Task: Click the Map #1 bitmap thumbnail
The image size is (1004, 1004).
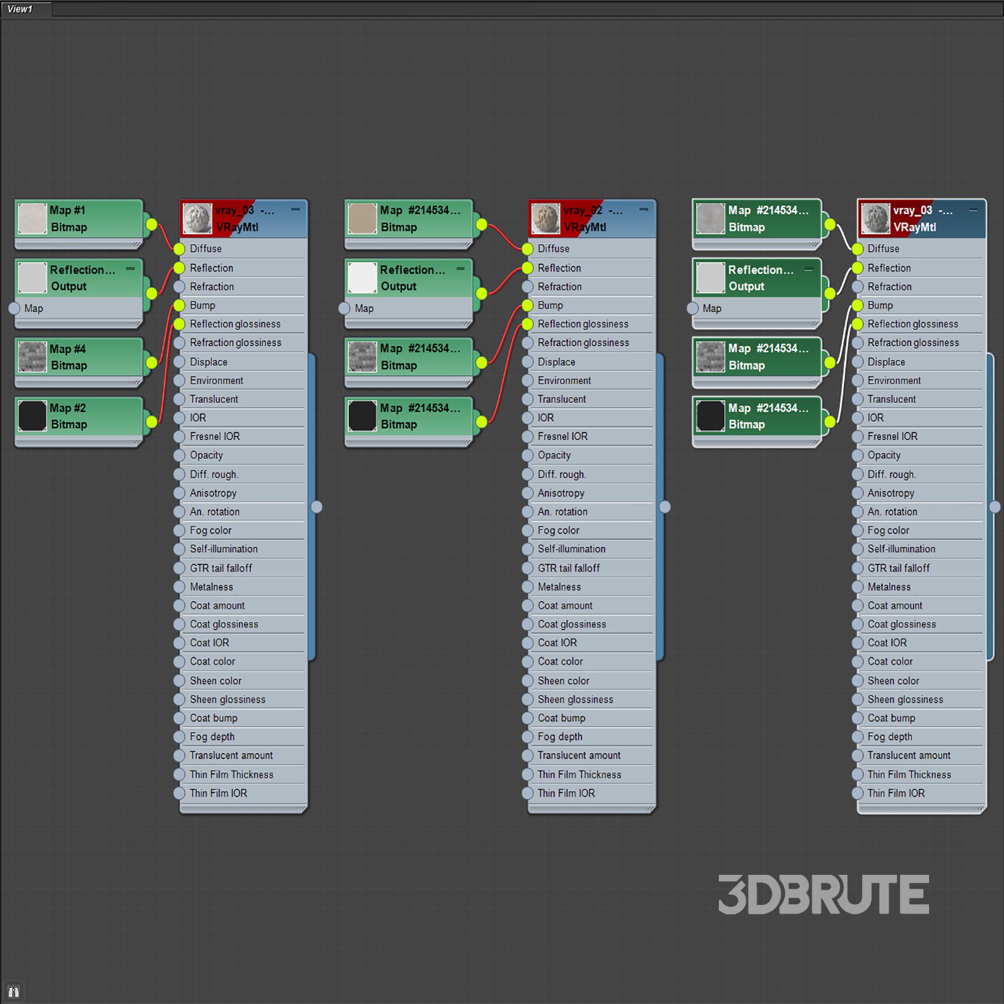Action: pyautogui.click(x=32, y=218)
